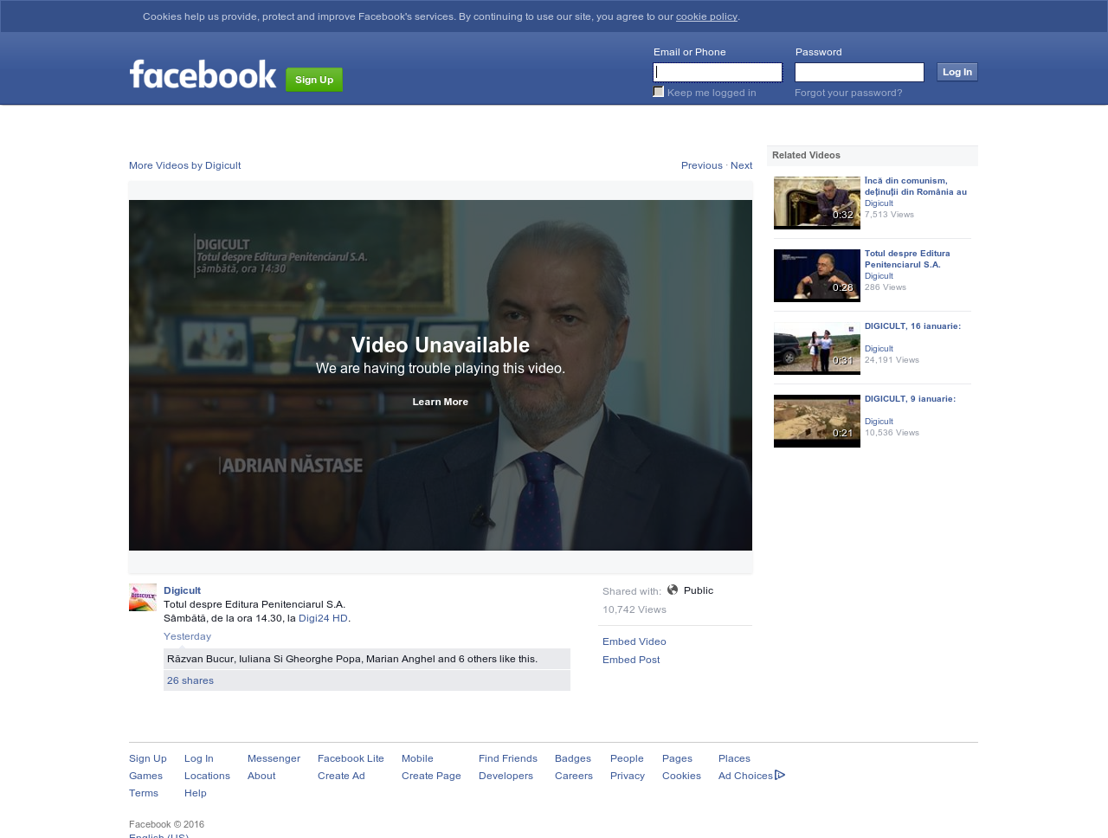Toggle Keep me logged in checkbox
The height and width of the screenshot is (838, 1108).
coord(659,92)
